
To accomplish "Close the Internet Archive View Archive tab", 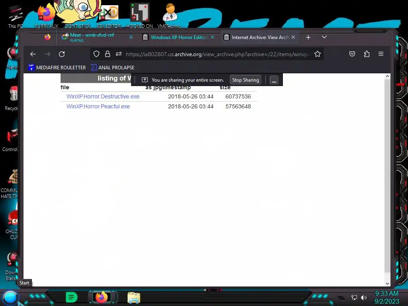I will [293, 37].
